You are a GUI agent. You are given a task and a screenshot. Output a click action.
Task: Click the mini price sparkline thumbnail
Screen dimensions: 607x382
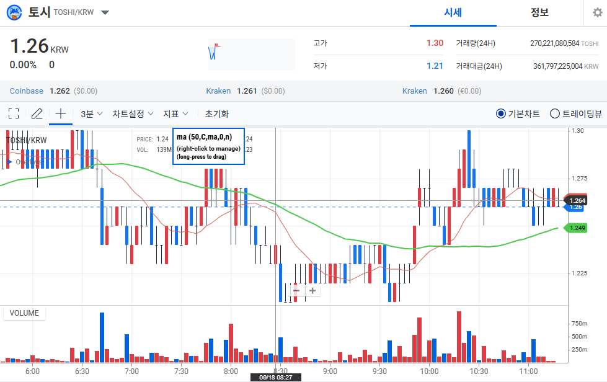(250, 54)
